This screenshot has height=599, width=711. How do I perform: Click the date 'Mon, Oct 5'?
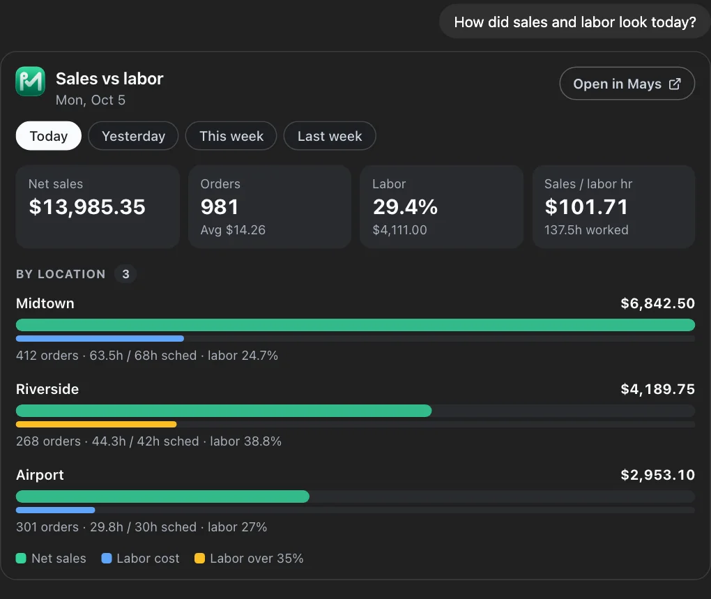point(90,100)
